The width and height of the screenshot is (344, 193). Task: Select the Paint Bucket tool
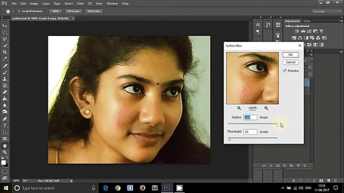(x=5, y=99)
